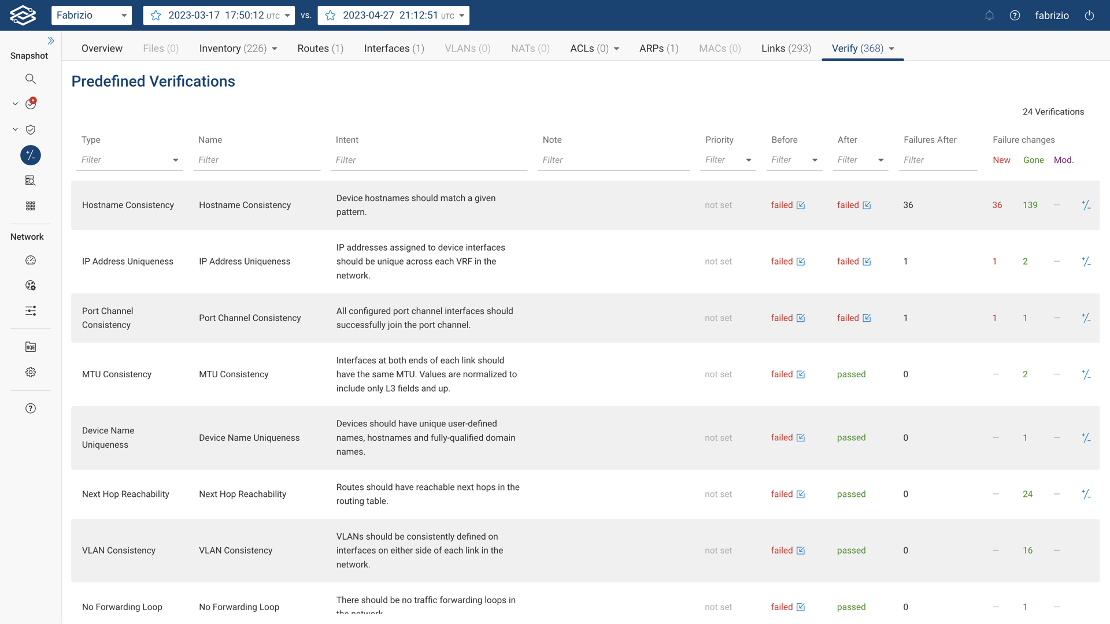
Task: Open diff for the Hostname Consistency row
Action: click(x=1086, y=205)
